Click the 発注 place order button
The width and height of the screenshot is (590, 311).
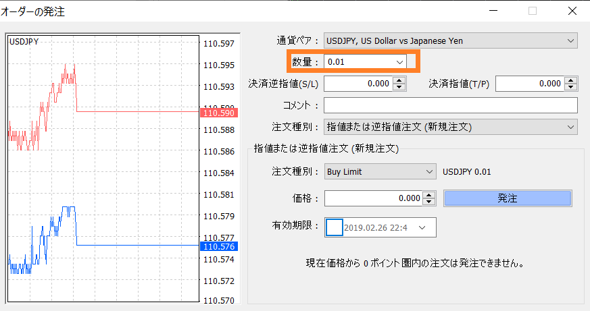pyautogui.click(x=508, y=198)
